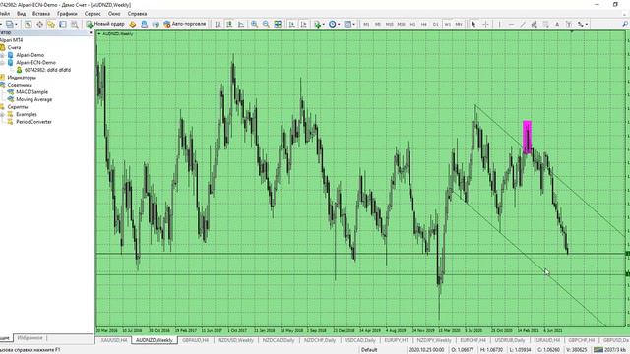The image size is (630, 354).
Task: Switch to the GBPAUD,H4 chart tab
Action: tap(195, 340)
